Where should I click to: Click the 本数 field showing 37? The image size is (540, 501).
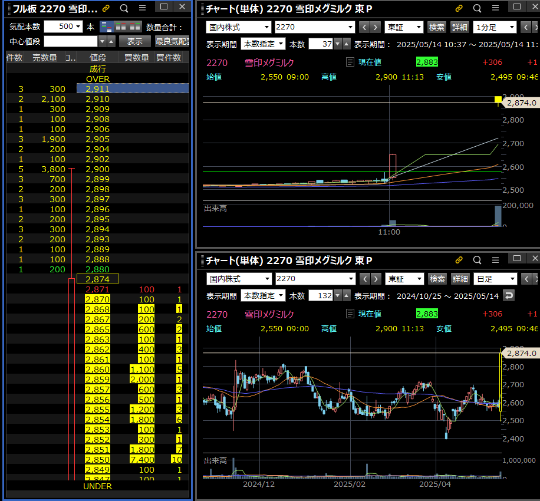coord(321,44)
